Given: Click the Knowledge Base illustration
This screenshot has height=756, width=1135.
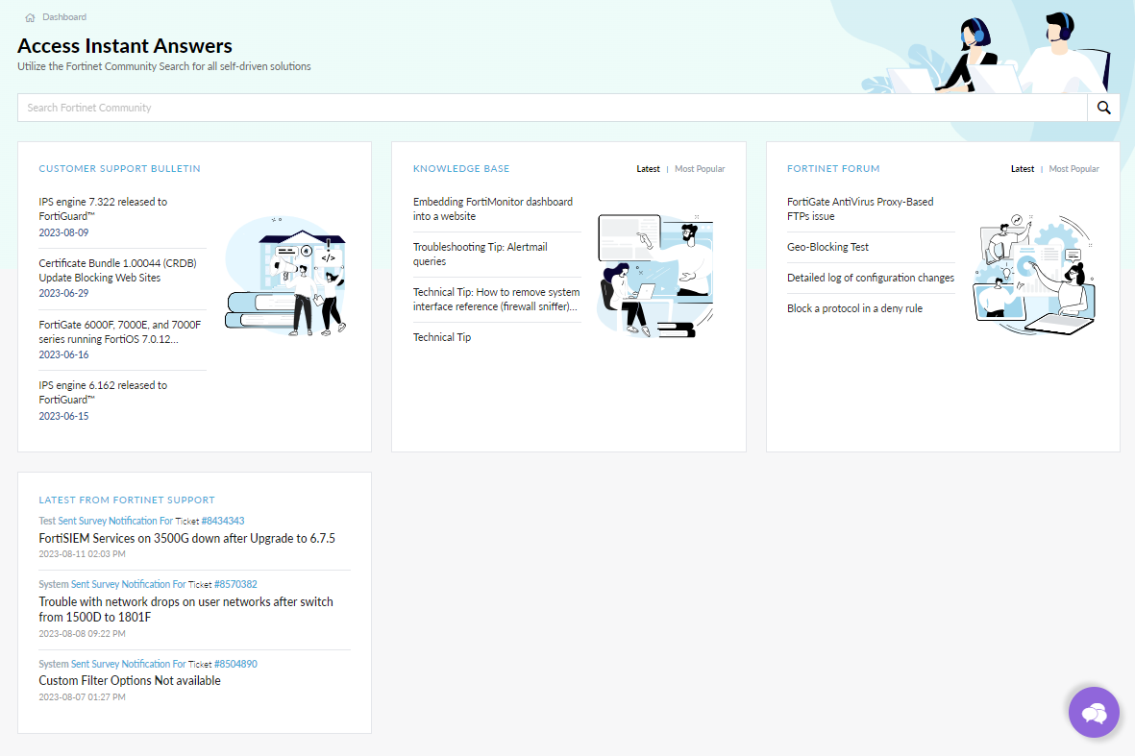Looking at the screenshot, I should click(655, 276).
